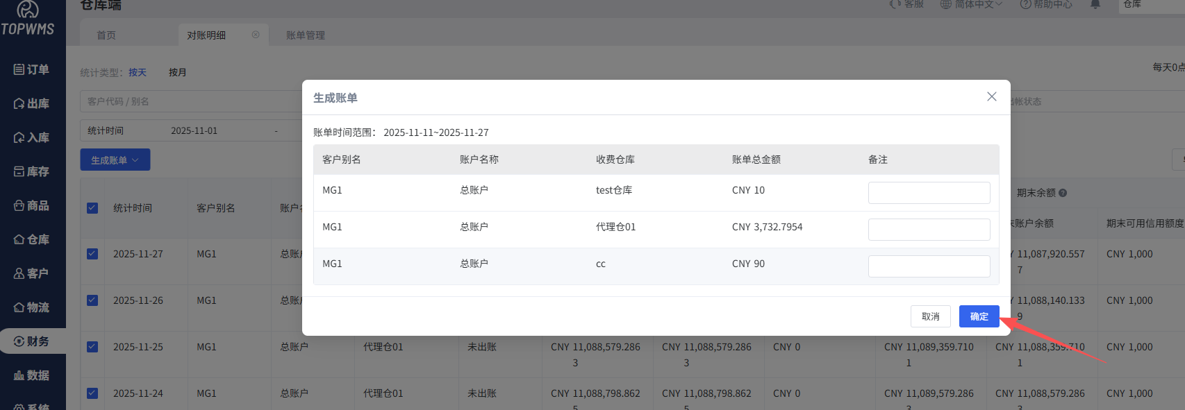Select the 商品 (Products) sidebar icon
The width and height of the screenshot is (1185, 410).
32,205
